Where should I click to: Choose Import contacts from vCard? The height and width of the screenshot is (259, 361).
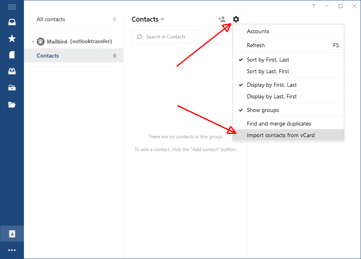click(x=288, y=135)
